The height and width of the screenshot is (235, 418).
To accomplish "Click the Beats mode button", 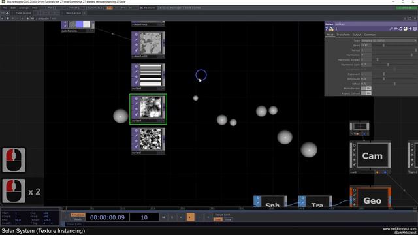I will (x=78, y=219).
